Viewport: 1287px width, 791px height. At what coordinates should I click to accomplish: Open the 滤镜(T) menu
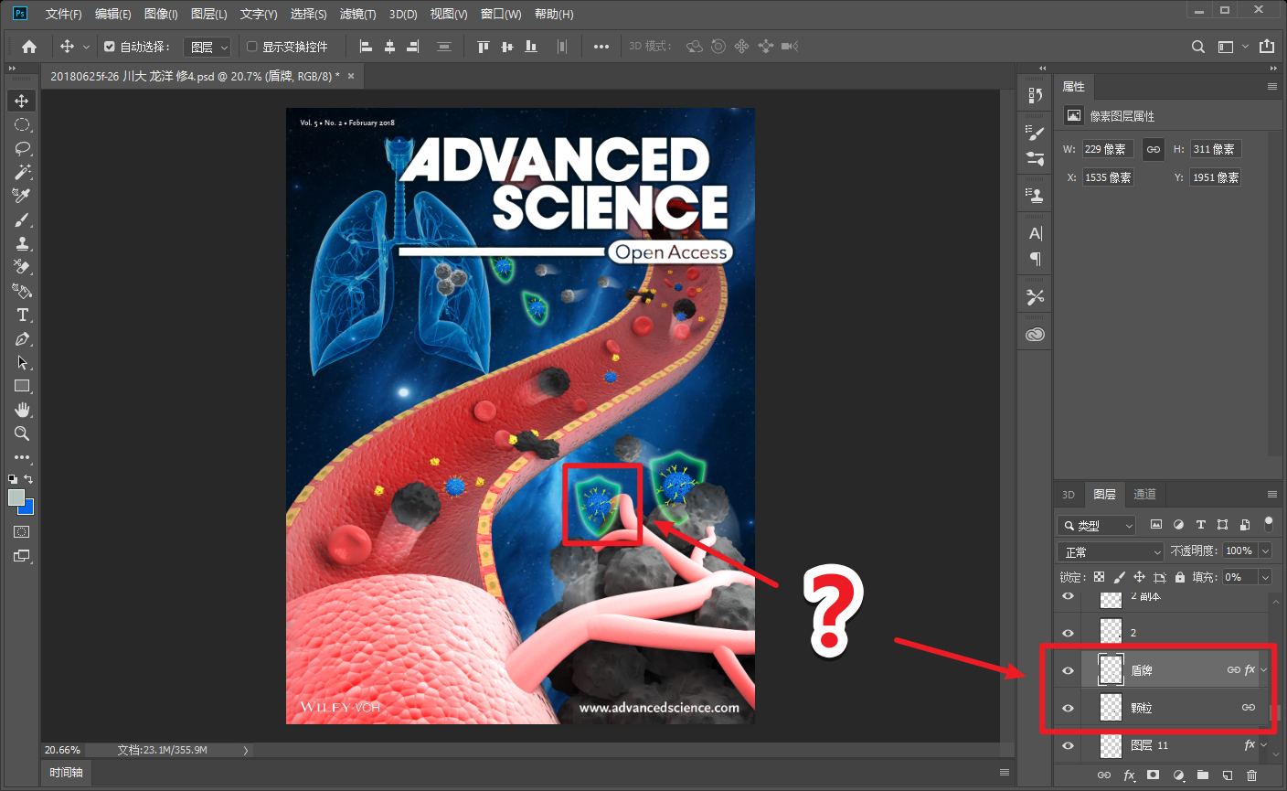(357, 14)
